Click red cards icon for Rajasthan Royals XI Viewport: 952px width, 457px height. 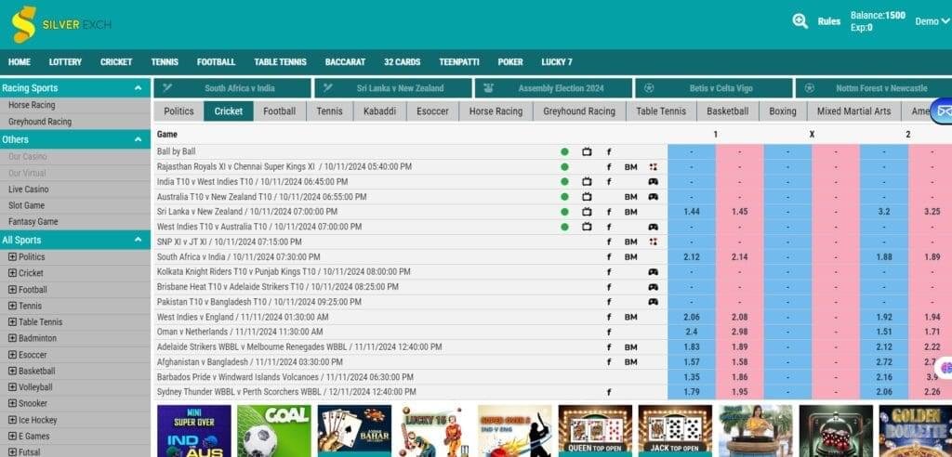click(653, 167)
